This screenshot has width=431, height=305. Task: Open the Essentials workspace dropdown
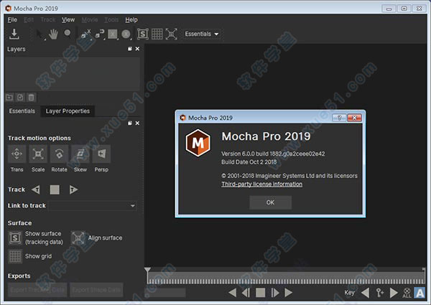point(202,34)
